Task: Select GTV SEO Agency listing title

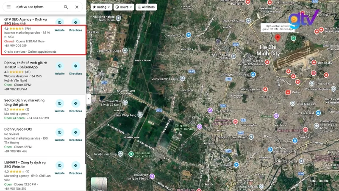Action: tap(25, 22)
